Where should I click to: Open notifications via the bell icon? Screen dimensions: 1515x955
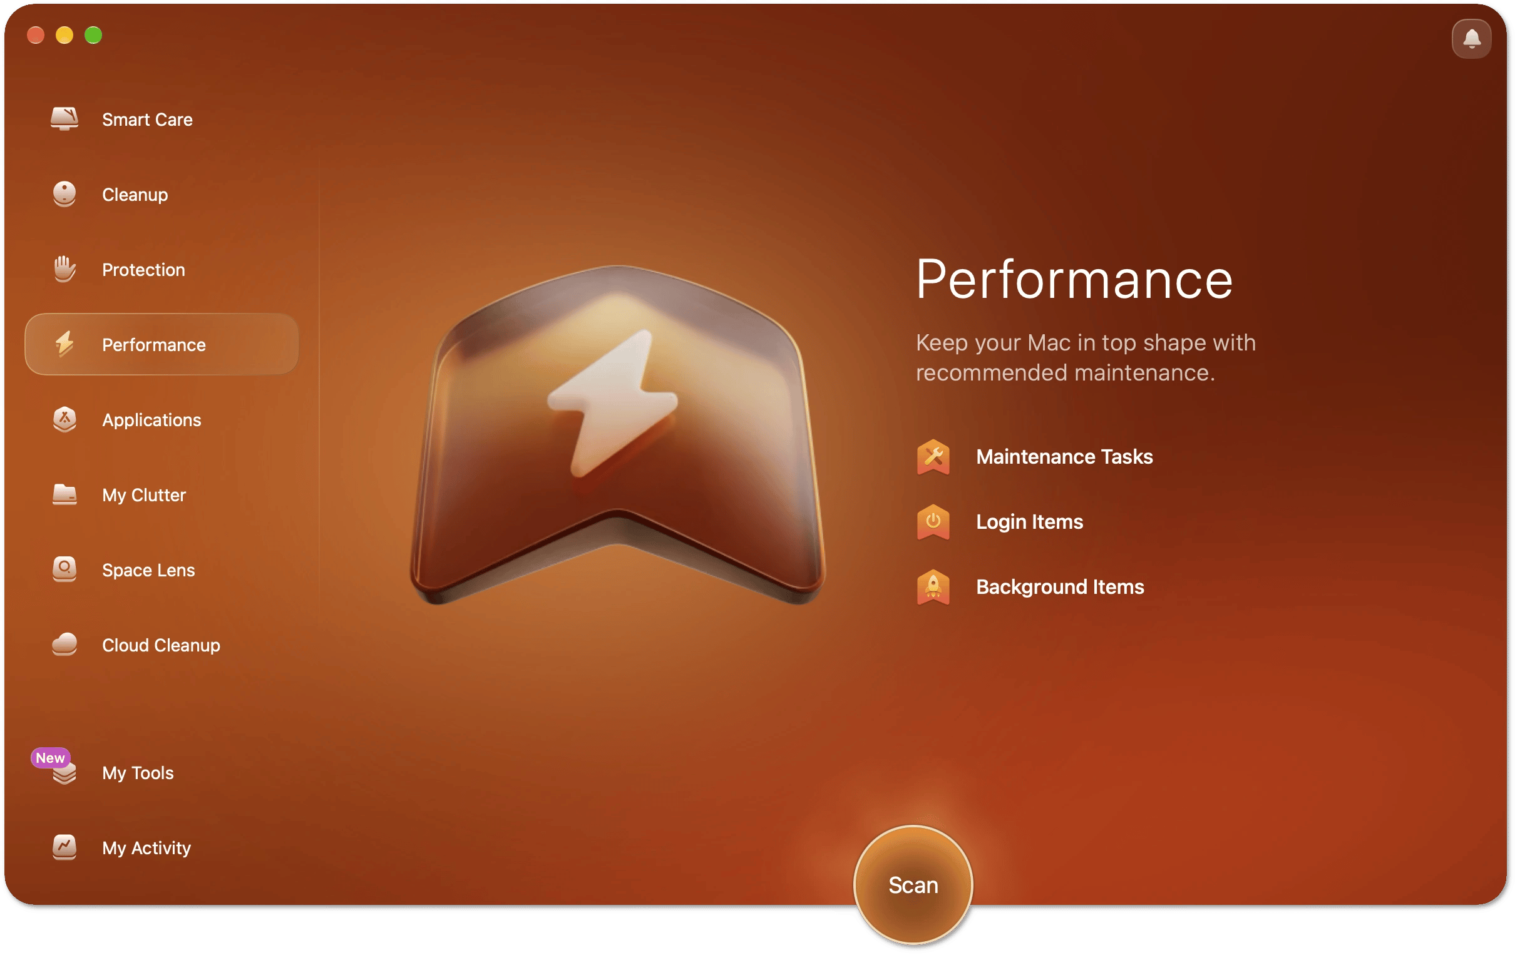tap(1471, 38)
